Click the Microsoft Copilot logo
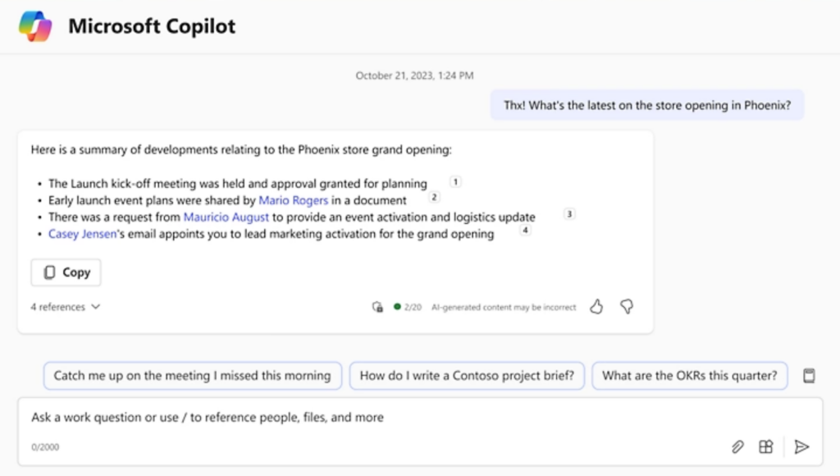 coord(34,25)
